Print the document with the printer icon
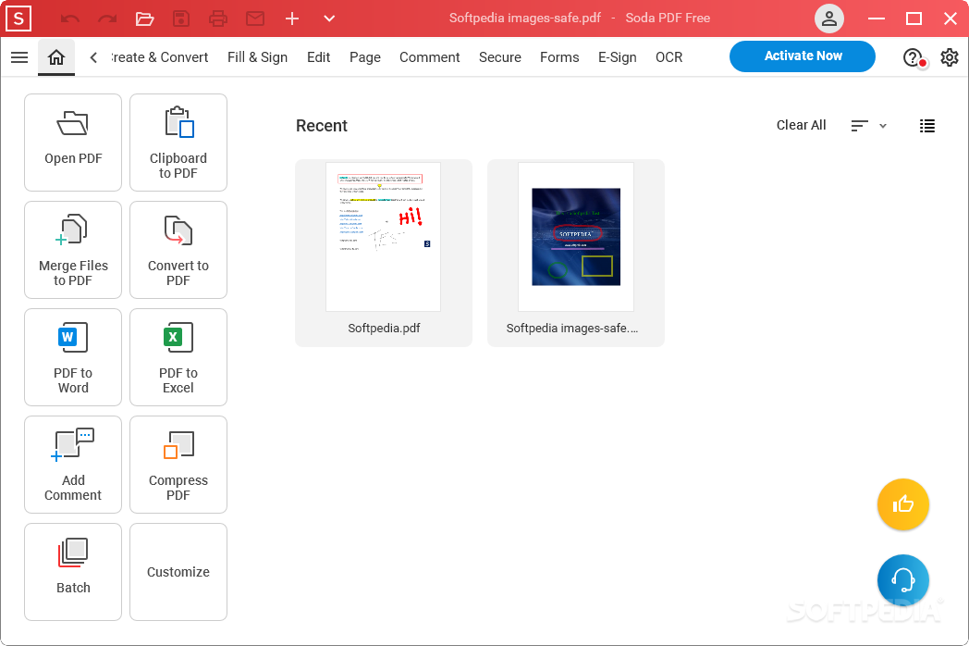 coord(218,19)
